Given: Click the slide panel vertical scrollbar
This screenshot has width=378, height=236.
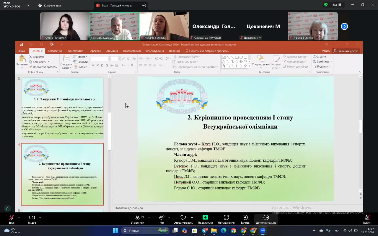Looking at the screenshot, I should point(110,131).
